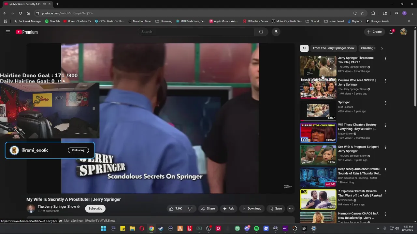Open The Jerry Springer Show channel name
The height and width of the screenshot is (234, 417).
(x=57, y=207)
